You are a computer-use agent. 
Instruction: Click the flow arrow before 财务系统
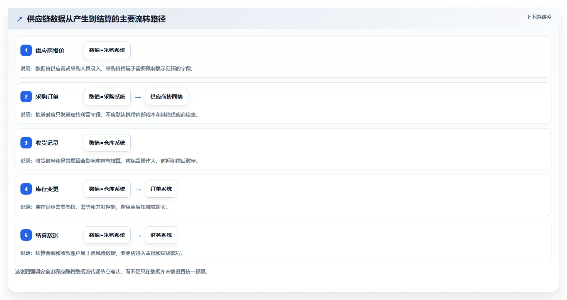(138, 235)
